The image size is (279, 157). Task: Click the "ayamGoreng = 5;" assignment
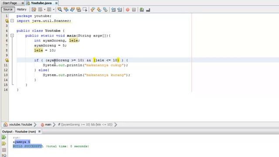51,45
